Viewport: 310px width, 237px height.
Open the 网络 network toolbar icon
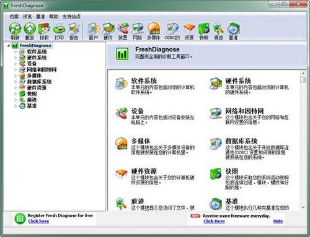pos(138,28)
